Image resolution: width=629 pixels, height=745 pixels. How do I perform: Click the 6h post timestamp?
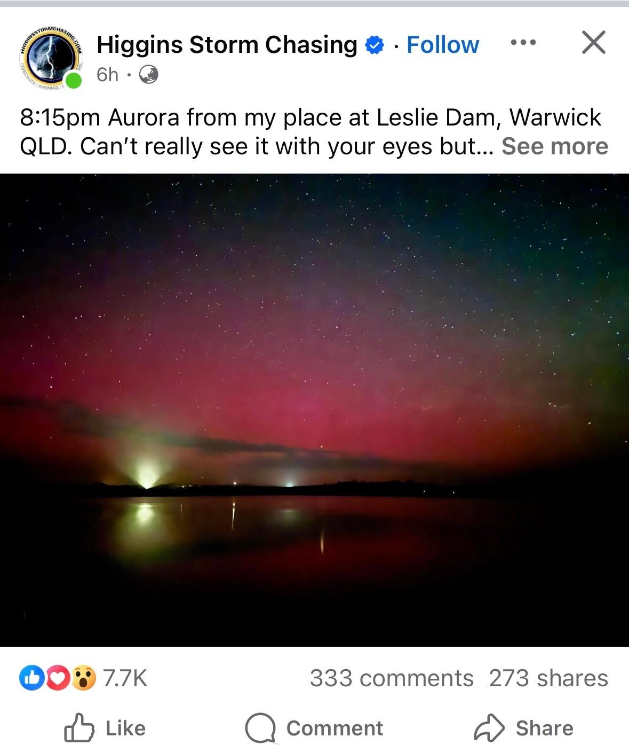(107, 75)
